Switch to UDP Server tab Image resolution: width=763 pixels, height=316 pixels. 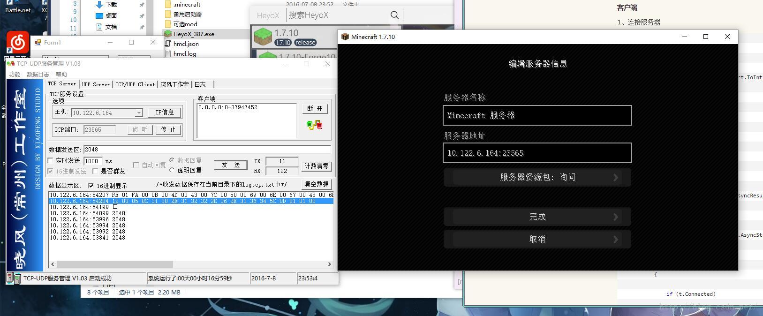pos(96,84)
